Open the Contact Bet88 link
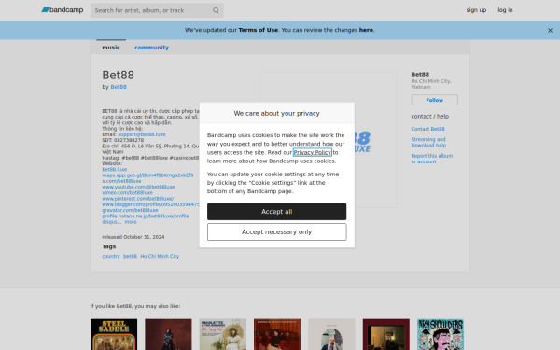The height and width of the screenshot is (350, 560). point(427,129)
